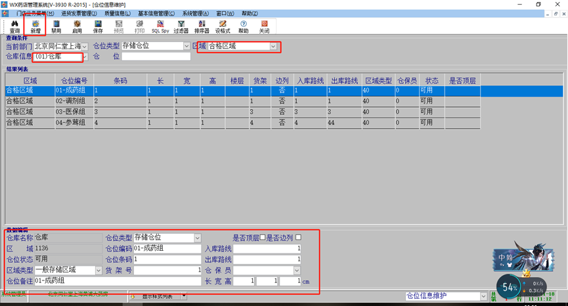568x306 pixels.
Task: Click the 入库路线 column header
Action: [x=311, y=80]
